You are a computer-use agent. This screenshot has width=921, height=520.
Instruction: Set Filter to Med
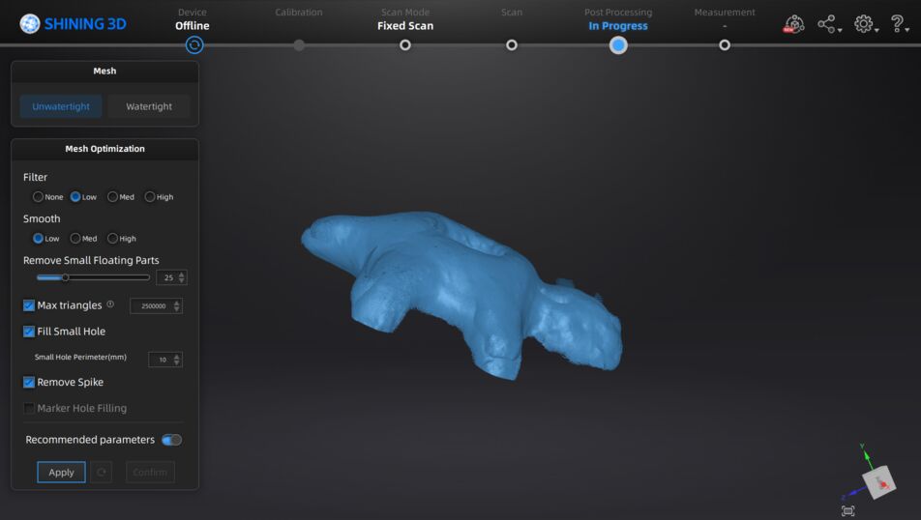[113, 196]
